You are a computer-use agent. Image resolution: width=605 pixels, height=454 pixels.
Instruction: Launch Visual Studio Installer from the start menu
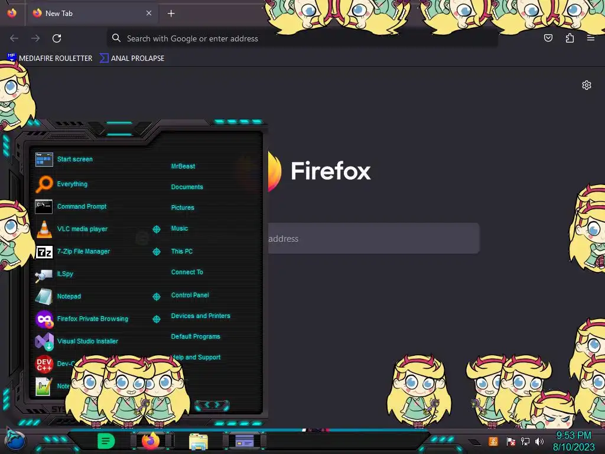click(x=89, y=341)
